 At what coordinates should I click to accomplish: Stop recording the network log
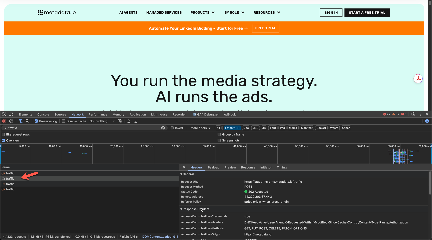coord(4,121)
